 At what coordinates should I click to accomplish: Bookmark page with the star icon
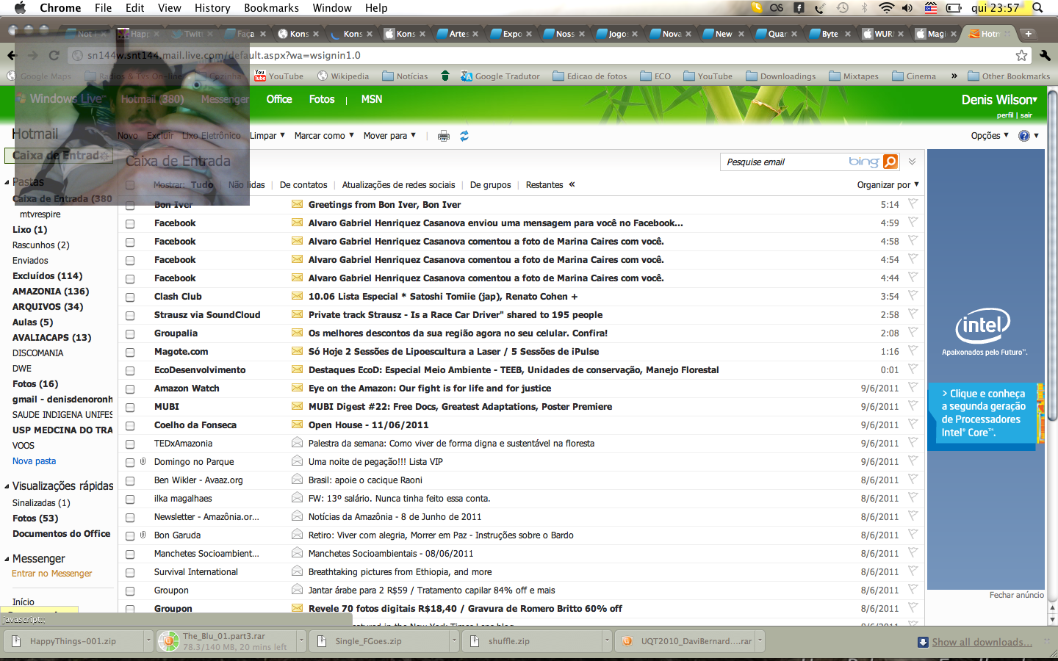click(x=1021, y=55)
